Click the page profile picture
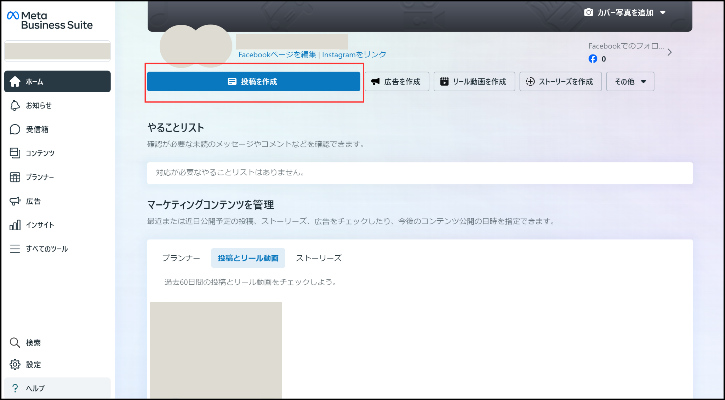Screen dimensions: 725x400 click(196, 46)
